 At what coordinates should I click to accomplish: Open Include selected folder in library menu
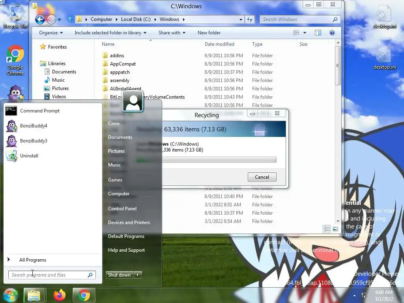tap(110, 33)
